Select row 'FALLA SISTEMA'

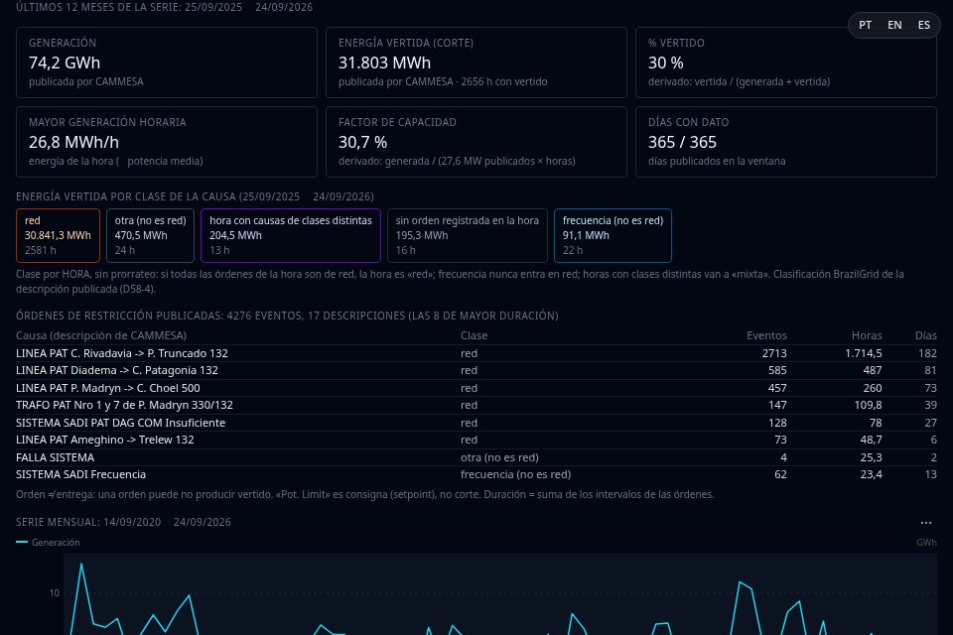click(x=476, y=457)
